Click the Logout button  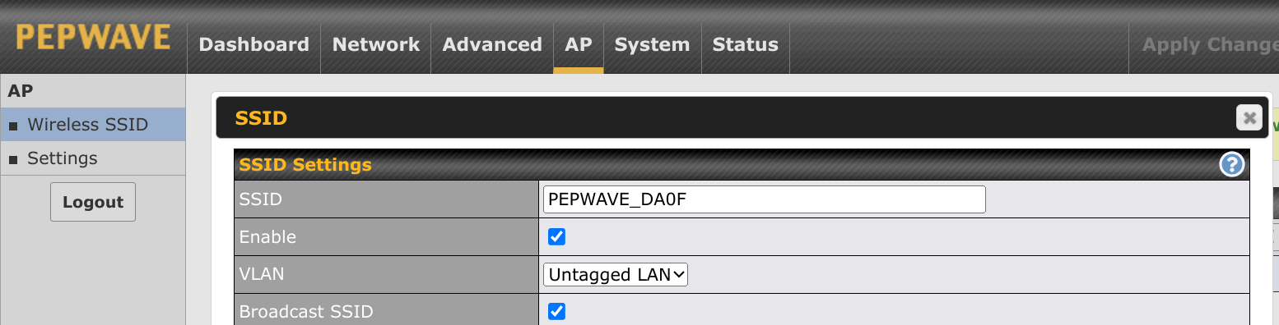[93, 202]
